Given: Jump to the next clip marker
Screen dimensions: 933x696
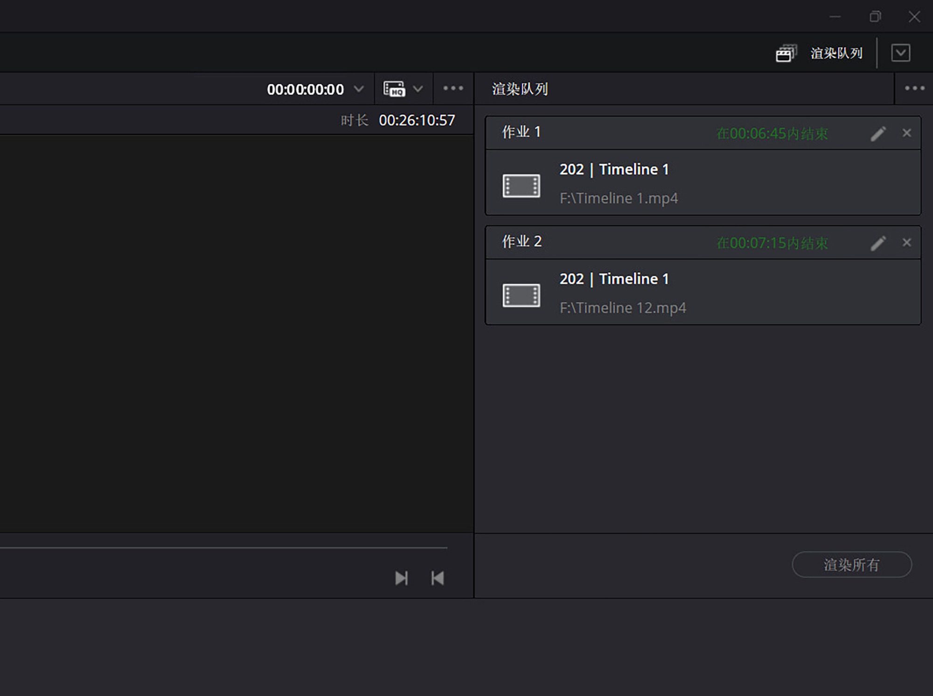Looking at the screenshot, I should [x=401, y=578].
